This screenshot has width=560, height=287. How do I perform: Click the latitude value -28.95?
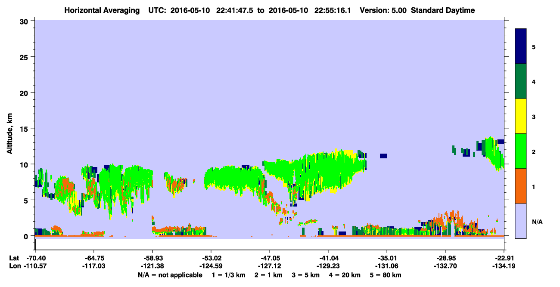(445, 258)
